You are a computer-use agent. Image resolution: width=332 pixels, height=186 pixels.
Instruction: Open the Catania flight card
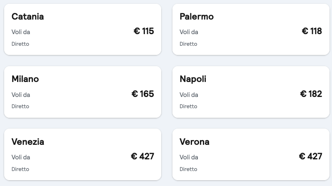point(82,30)
